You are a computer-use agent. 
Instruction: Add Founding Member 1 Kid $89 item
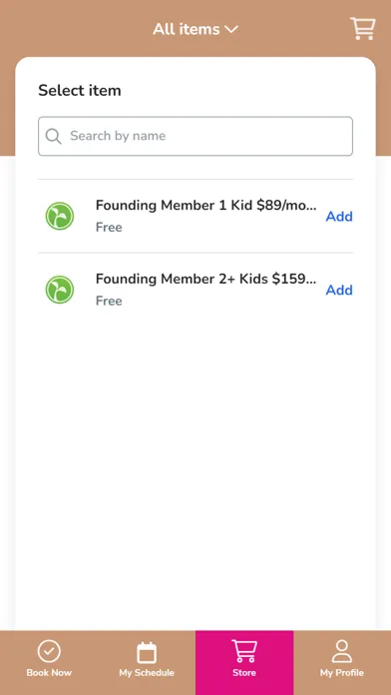tap(339, 217)
